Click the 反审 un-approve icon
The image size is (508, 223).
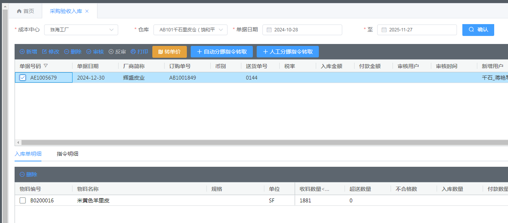[x=111, y=52]
